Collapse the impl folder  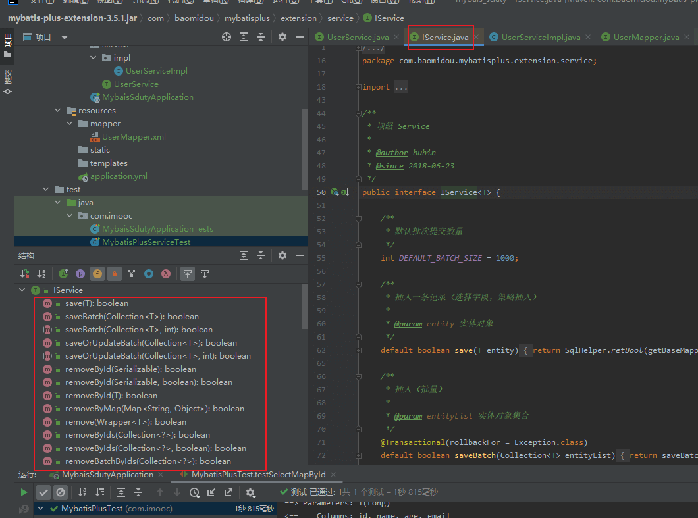(x=93, y=57)
